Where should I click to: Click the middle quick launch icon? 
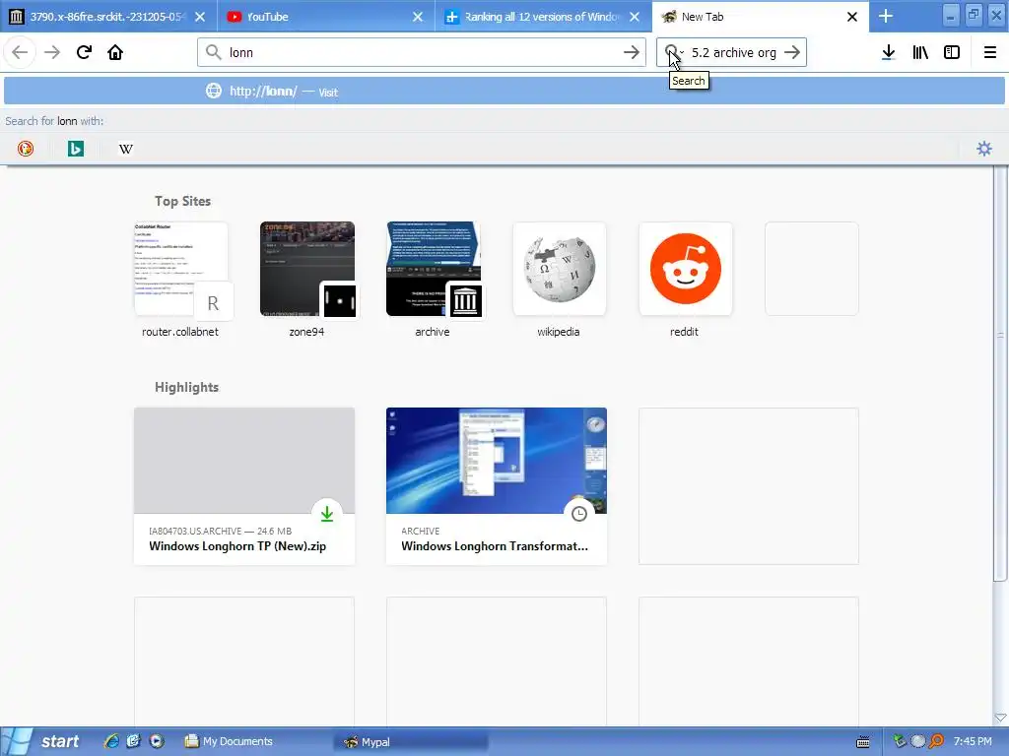[133, 741]
